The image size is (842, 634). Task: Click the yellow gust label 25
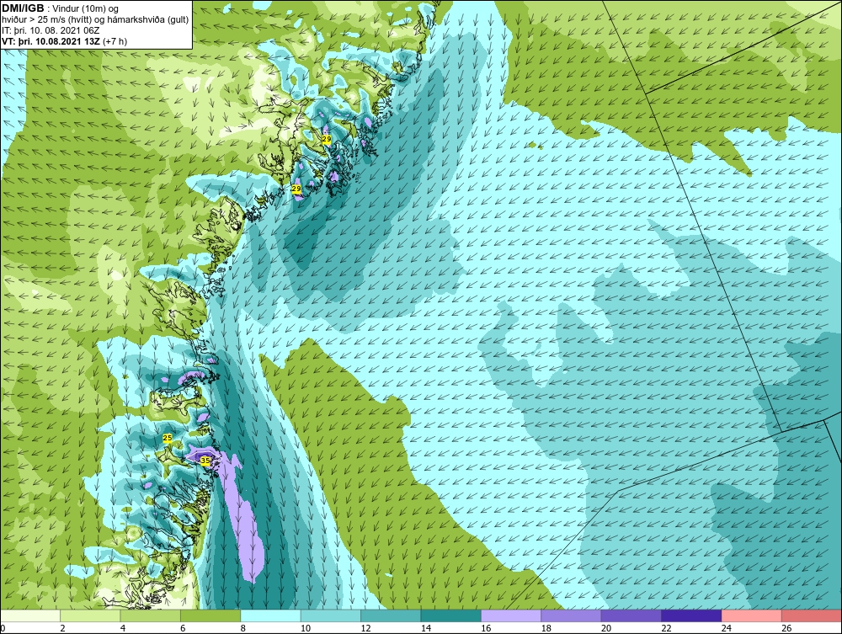pyautogui.click(x=168, y=438)
